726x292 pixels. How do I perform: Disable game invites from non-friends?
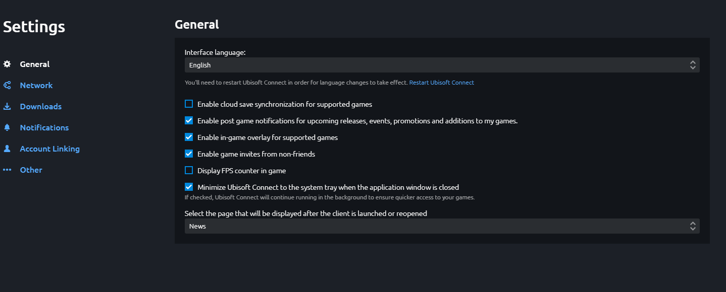188,154
